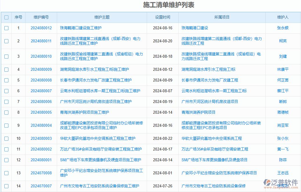Open project 万达广场35#会所及咖啡厅空调安装工程
This screenshot has width=301, height=192.
click(x=215, y=149)
